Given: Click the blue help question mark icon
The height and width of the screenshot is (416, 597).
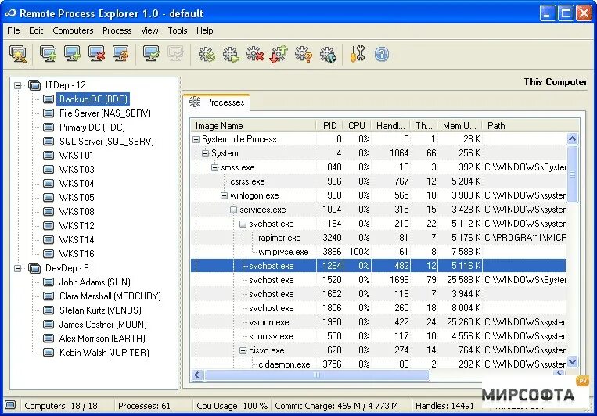Looking at the screenshot, I should click(x=382, y=55).
